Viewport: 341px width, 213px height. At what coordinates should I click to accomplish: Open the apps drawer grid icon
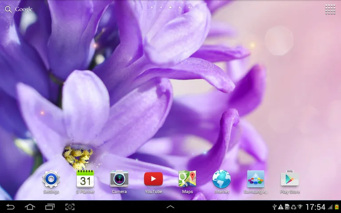330,10
